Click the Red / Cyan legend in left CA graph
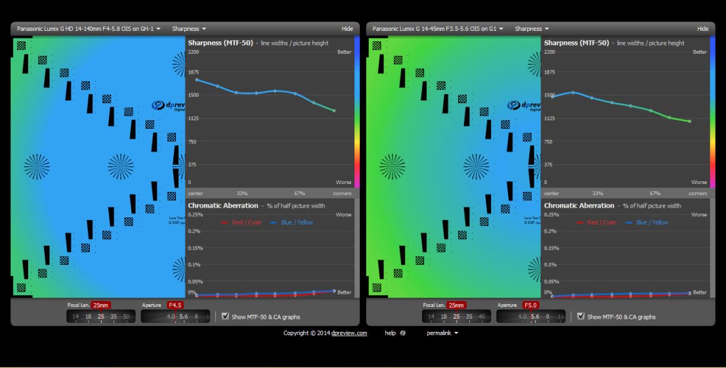Viewport: 726px width, 368px height. pos(242,223)
